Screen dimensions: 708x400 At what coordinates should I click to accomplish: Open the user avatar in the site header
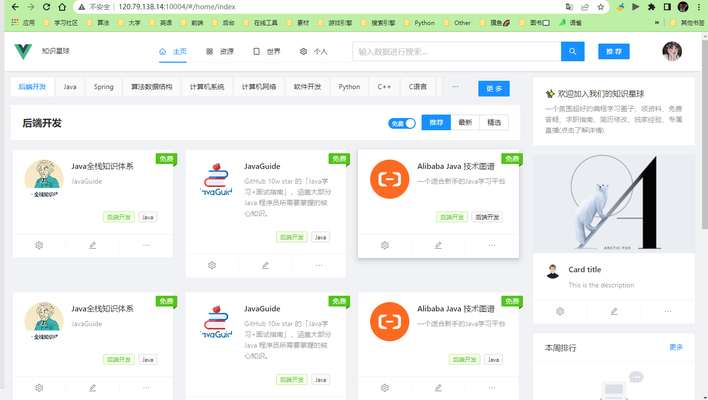click(672, 51)
